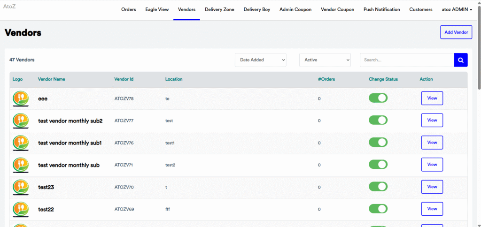The width and height of the screenshot is (481, 227).
Task: Select the Vendors tab
Action: click(x=186, y=9)
